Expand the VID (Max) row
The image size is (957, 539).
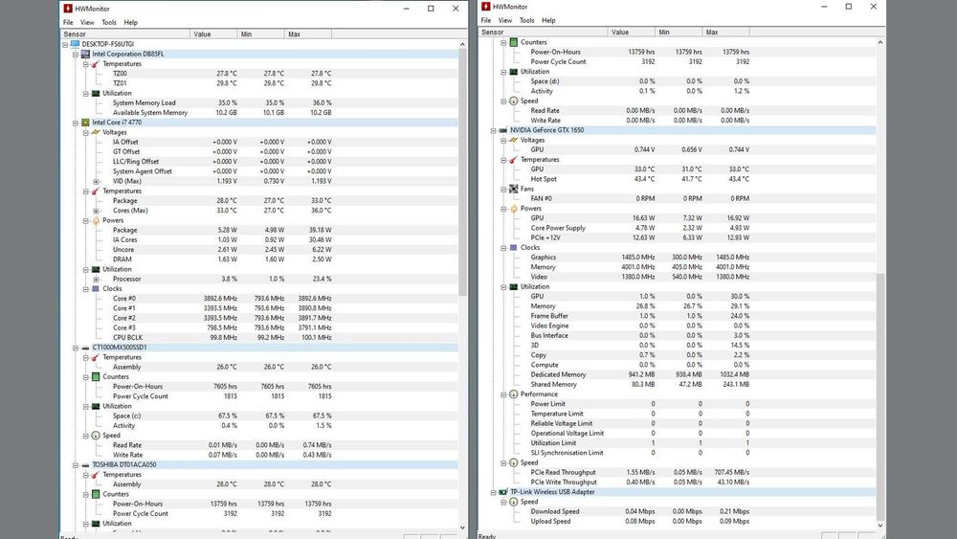96,181
